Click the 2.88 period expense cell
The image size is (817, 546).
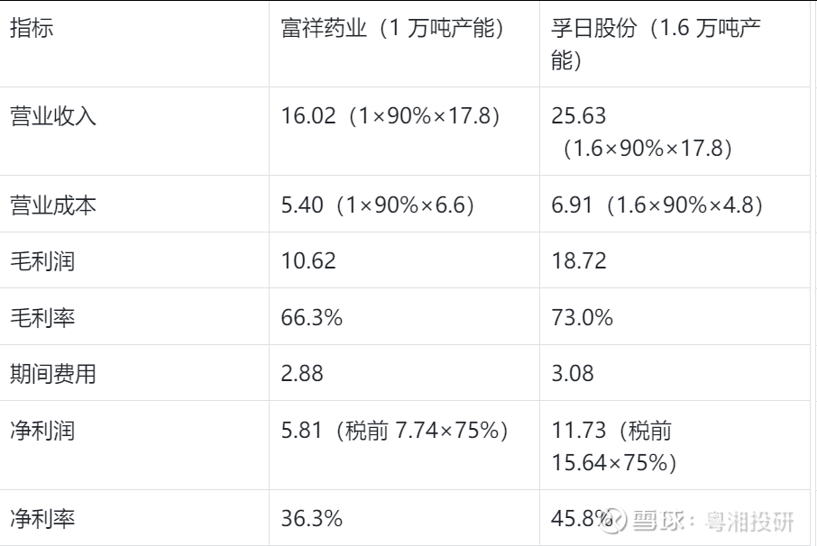point(302,374)
